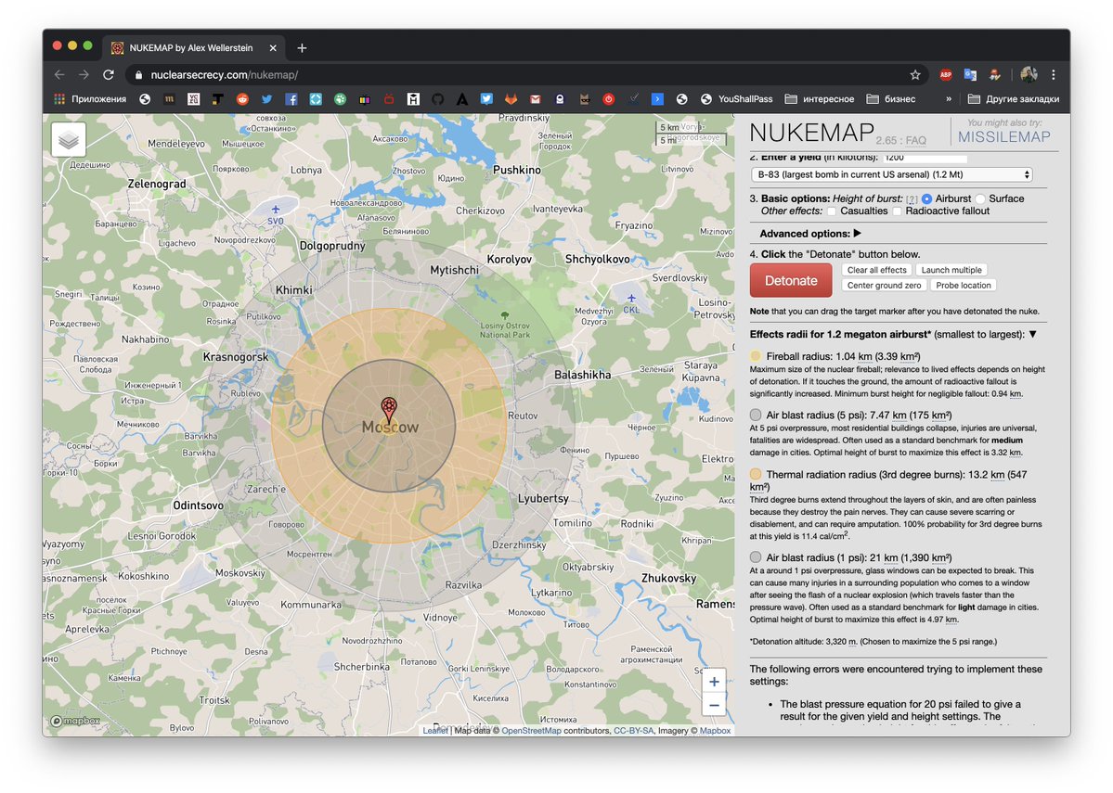Open the B-83 weapon preset dropdown
Image resolution: width=1113 pixels, height=793 pixels.
[891, 174]
